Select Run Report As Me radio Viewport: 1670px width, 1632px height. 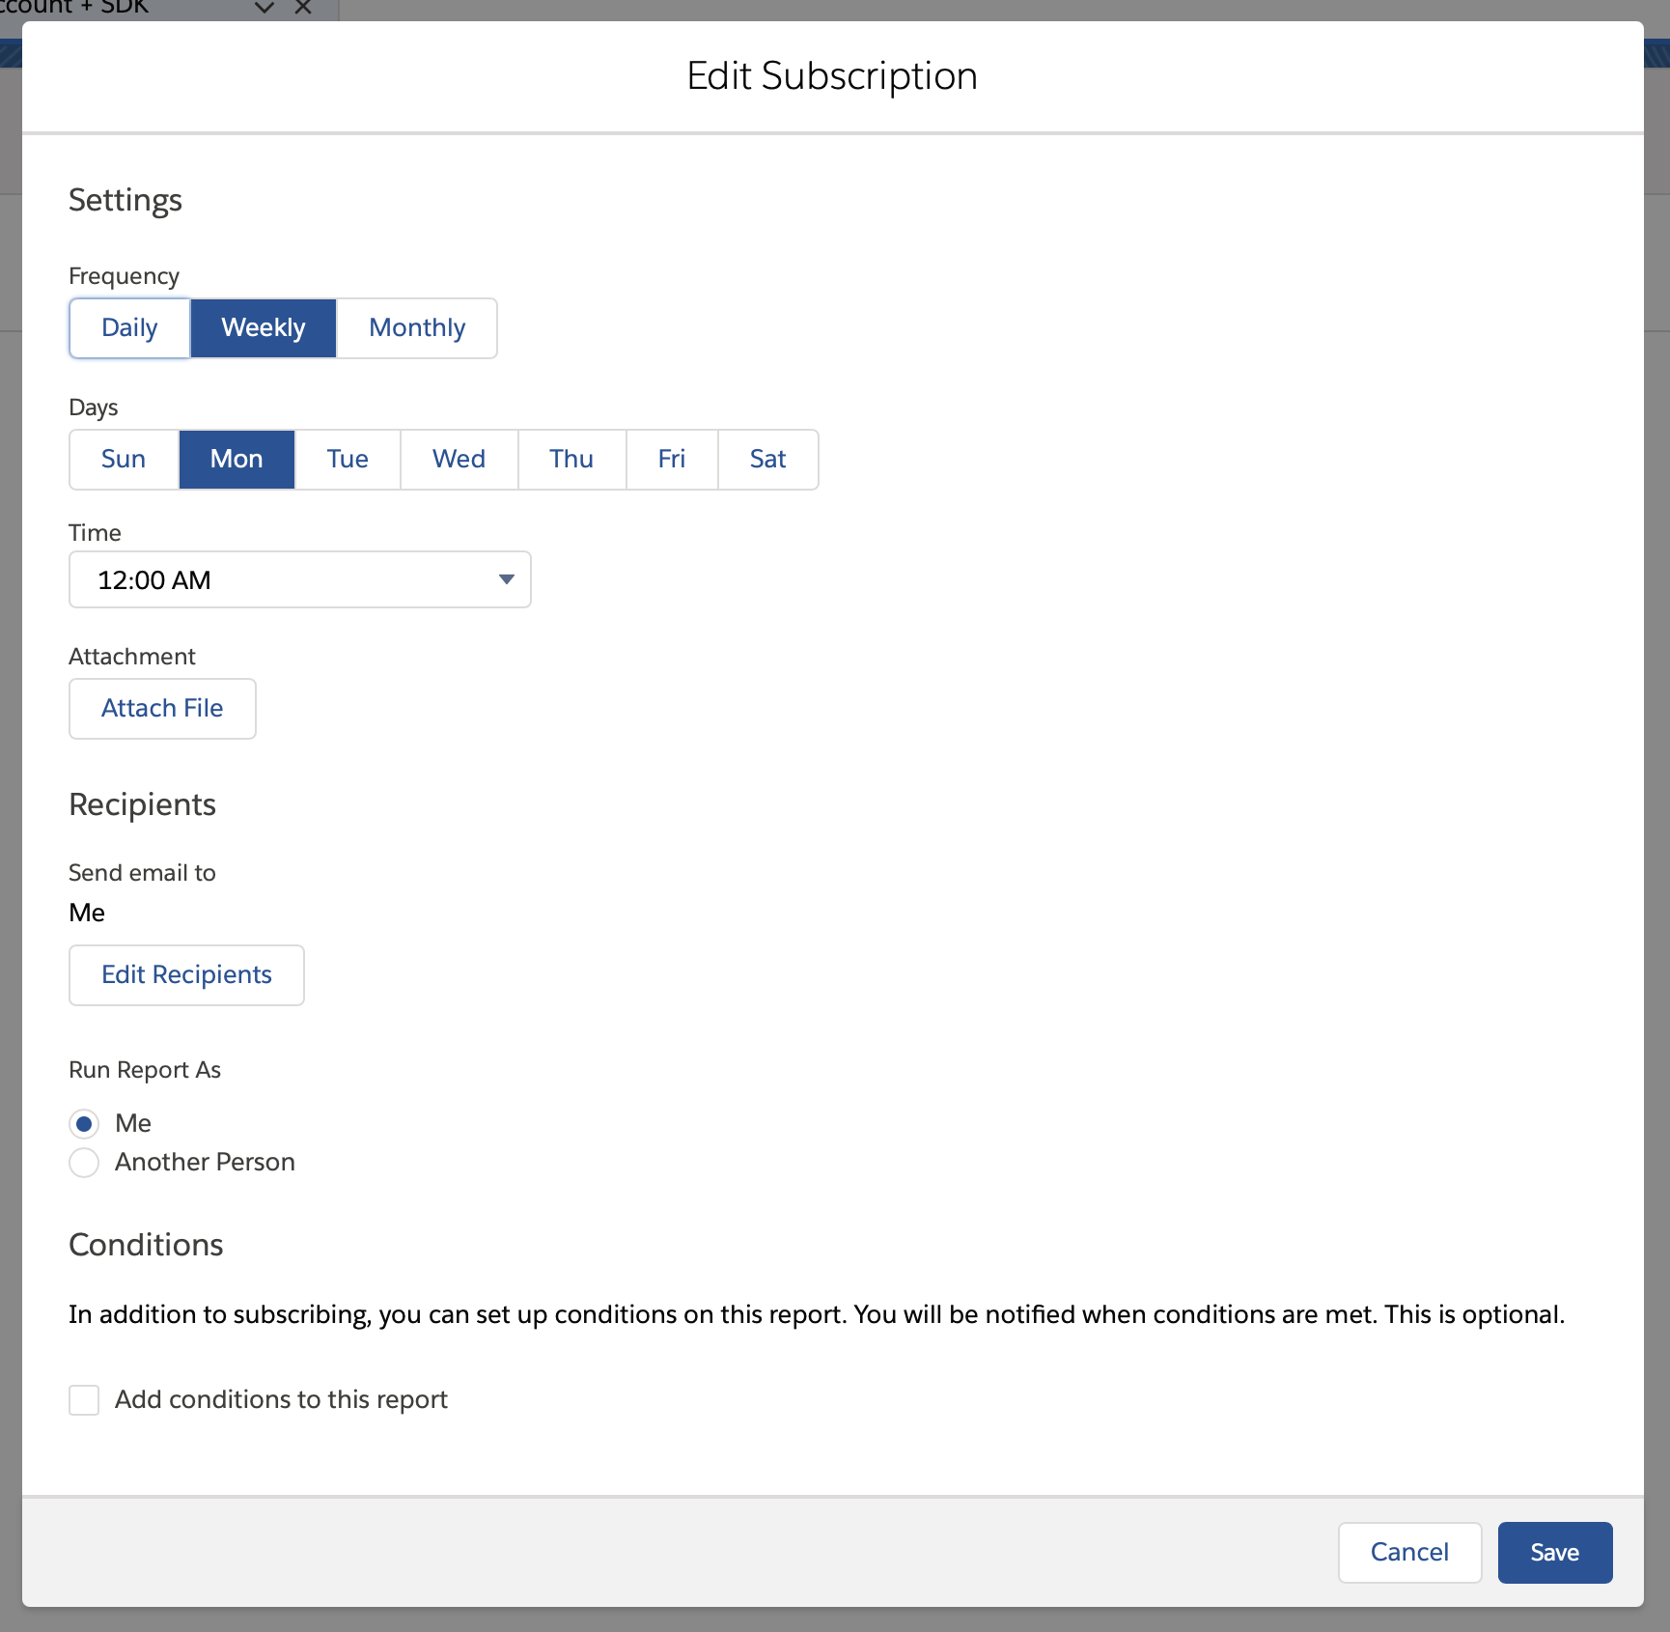pos(84,1124)
